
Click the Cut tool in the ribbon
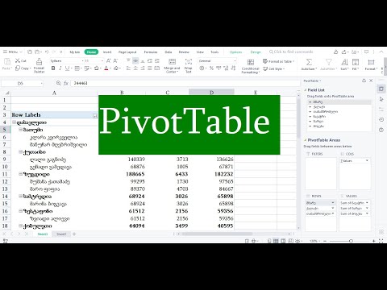(21, 60)
